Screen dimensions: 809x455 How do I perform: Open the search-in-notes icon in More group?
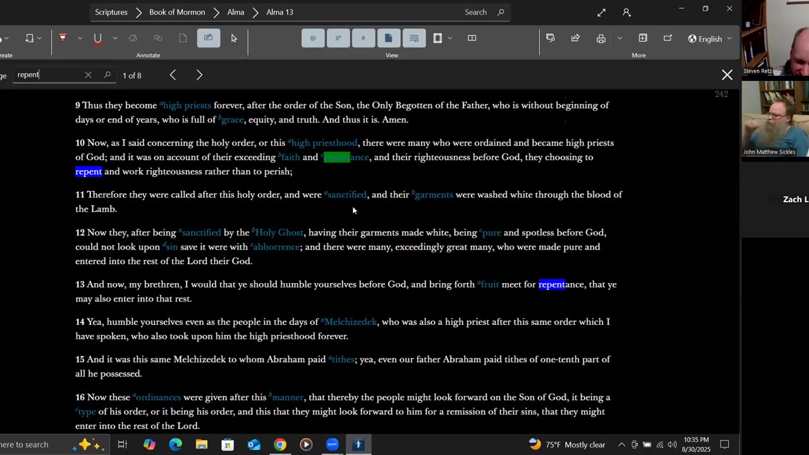[550, 38]
